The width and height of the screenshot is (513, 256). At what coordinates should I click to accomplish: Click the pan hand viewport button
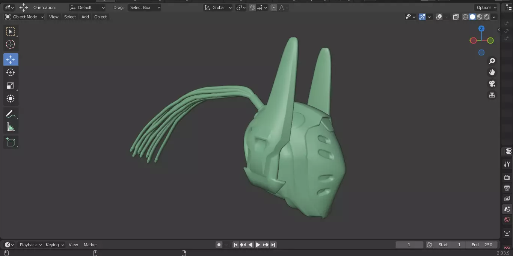tap(492, 72)
